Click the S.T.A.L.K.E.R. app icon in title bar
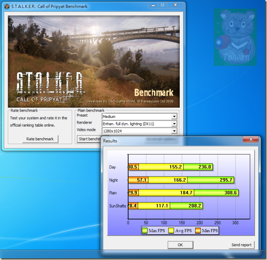The width and height of the screenshot is (267, 260). click(x=6, y=6)
